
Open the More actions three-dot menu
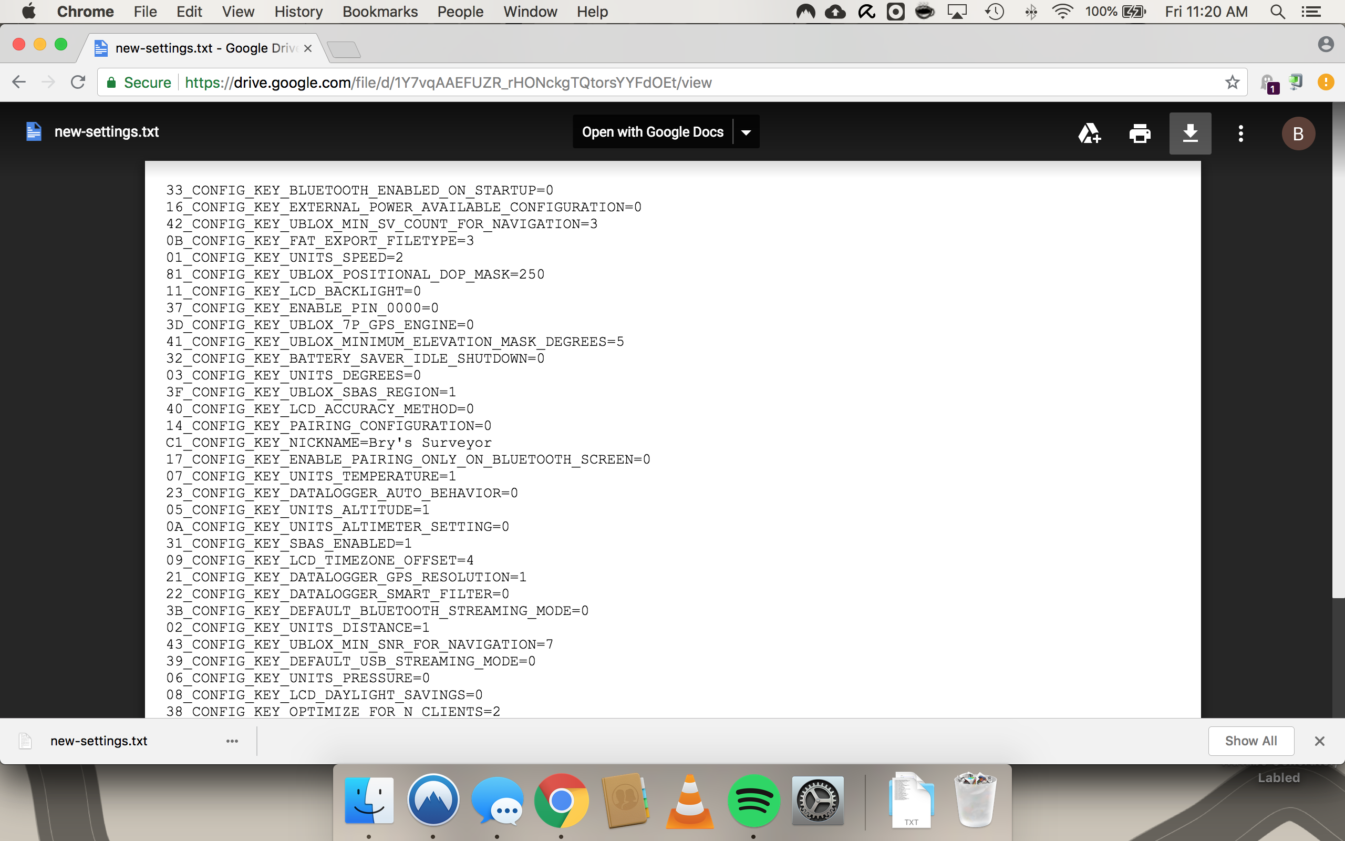(1240, 134)
